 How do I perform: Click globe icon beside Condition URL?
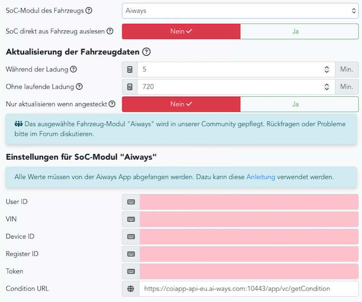131,288
